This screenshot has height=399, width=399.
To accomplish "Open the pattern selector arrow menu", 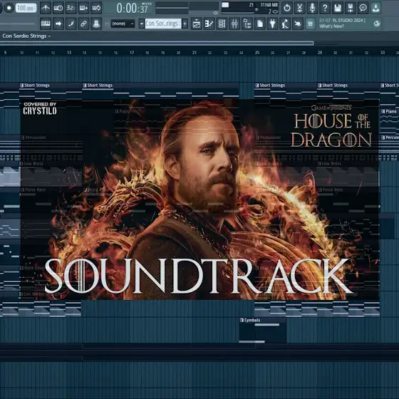I will [x=142, y=24].
